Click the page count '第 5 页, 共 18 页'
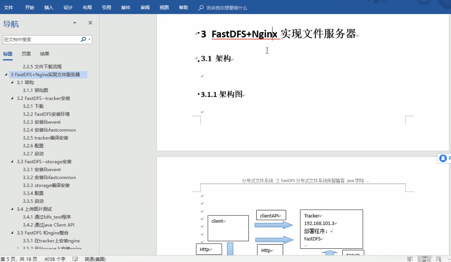Screen dimensions: 451x262 pos(19,259)
